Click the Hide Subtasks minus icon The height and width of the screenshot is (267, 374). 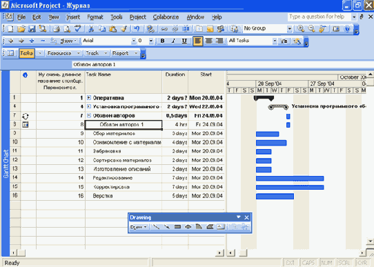(x=43, y=41)
